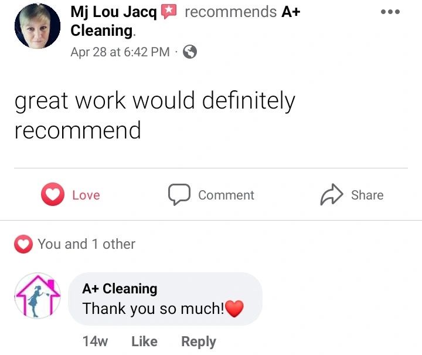
Task: Click the heart reactions summary icon
Action: (23, 244)
